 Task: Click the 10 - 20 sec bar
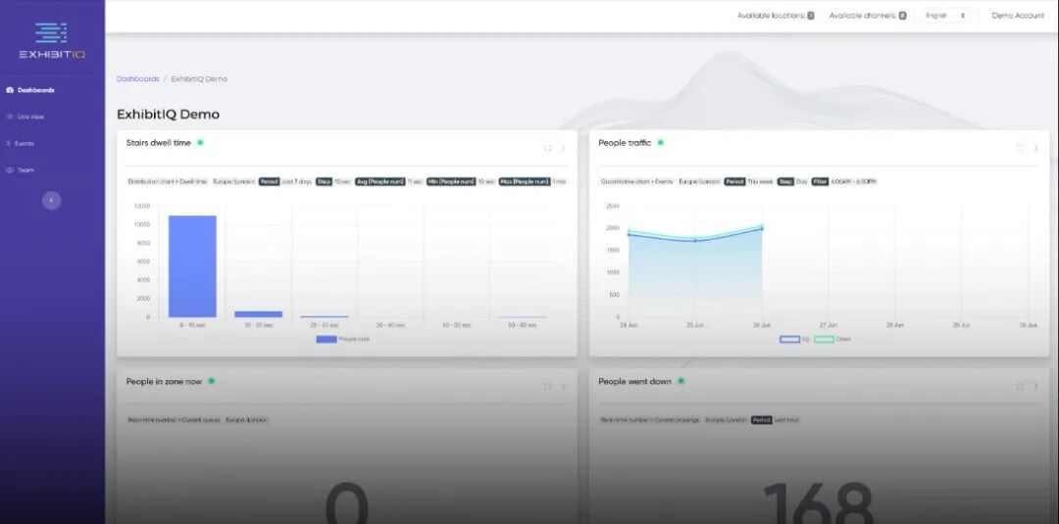tap(259, 313)
